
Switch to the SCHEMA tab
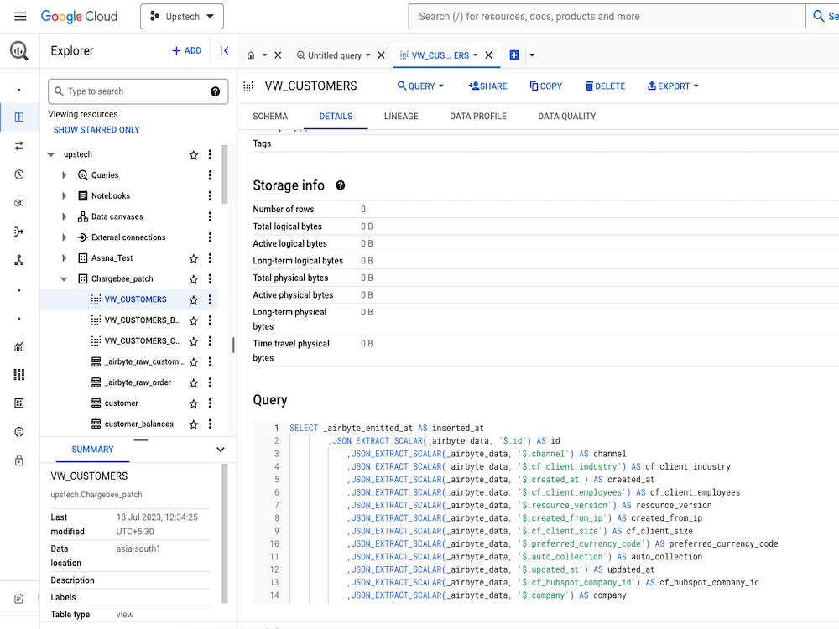tap(270, 116)
